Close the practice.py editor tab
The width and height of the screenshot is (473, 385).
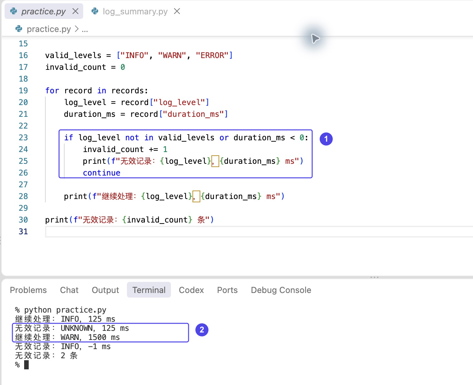[75, 11]
